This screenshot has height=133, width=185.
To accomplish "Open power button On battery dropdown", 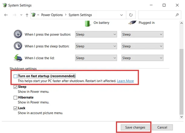I will (96, 34).
